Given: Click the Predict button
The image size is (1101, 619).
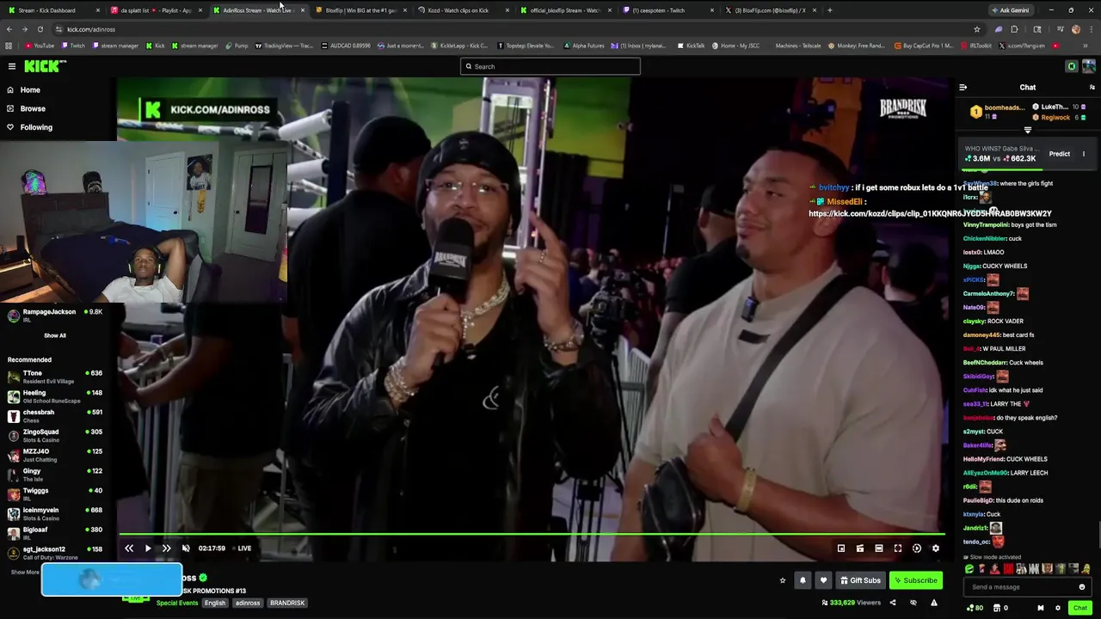Looking at the screenshot, I should coord(1060,154).
